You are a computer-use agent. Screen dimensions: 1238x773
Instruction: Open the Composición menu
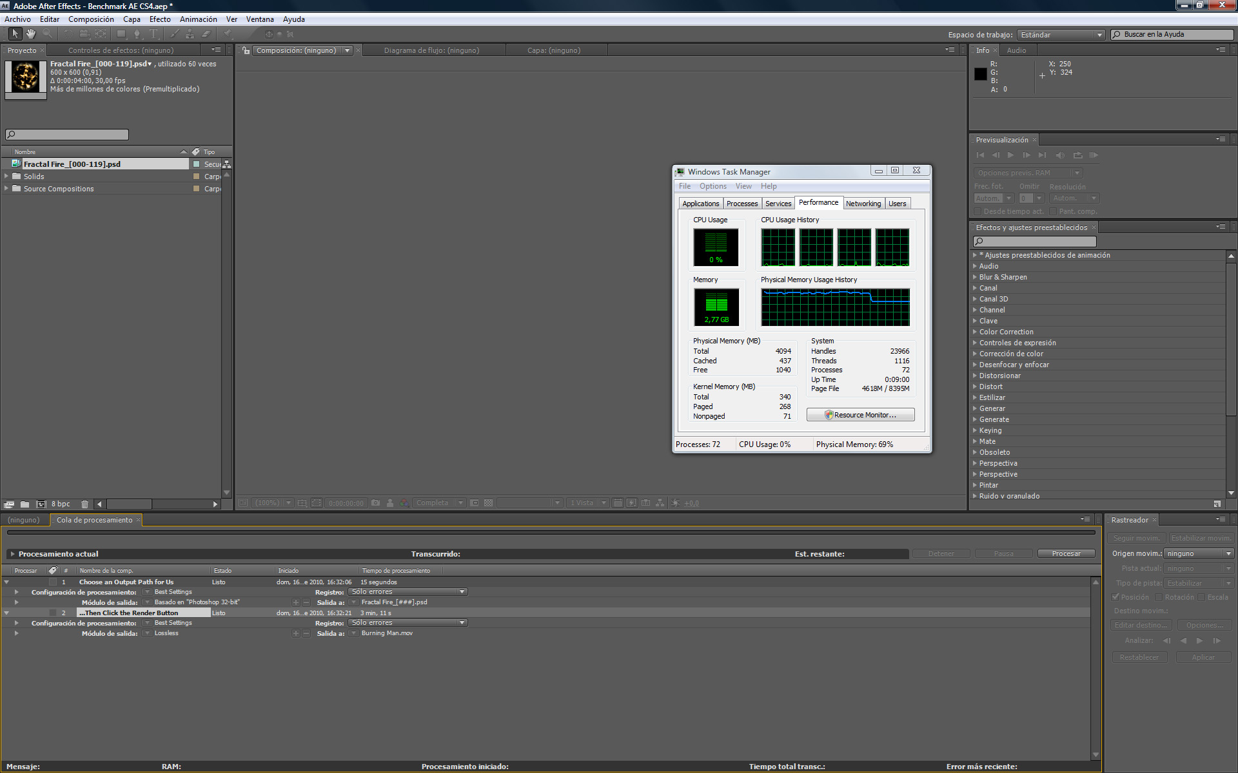pos(90,19)
